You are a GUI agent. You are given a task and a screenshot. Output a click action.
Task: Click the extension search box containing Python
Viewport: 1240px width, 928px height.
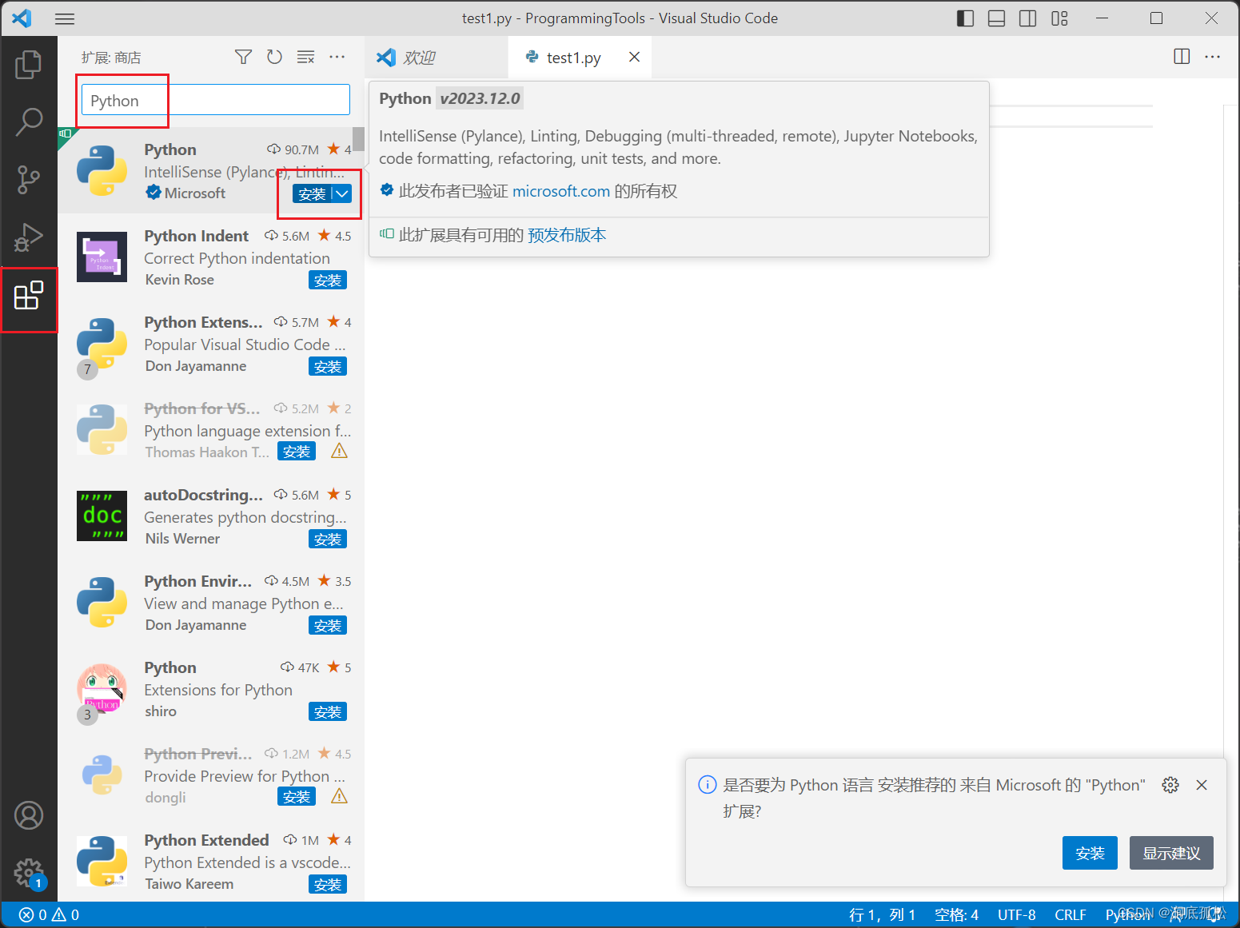coord(216,100)
